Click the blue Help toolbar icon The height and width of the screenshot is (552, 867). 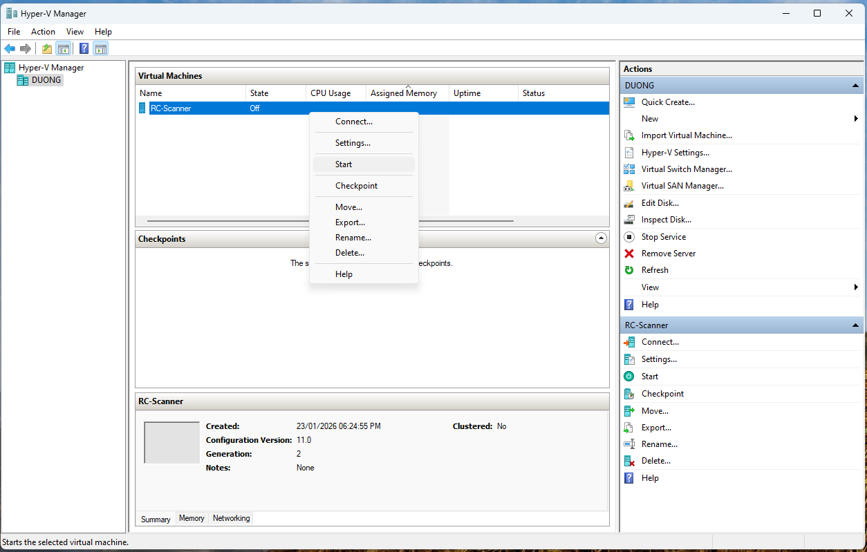[84, 48]
